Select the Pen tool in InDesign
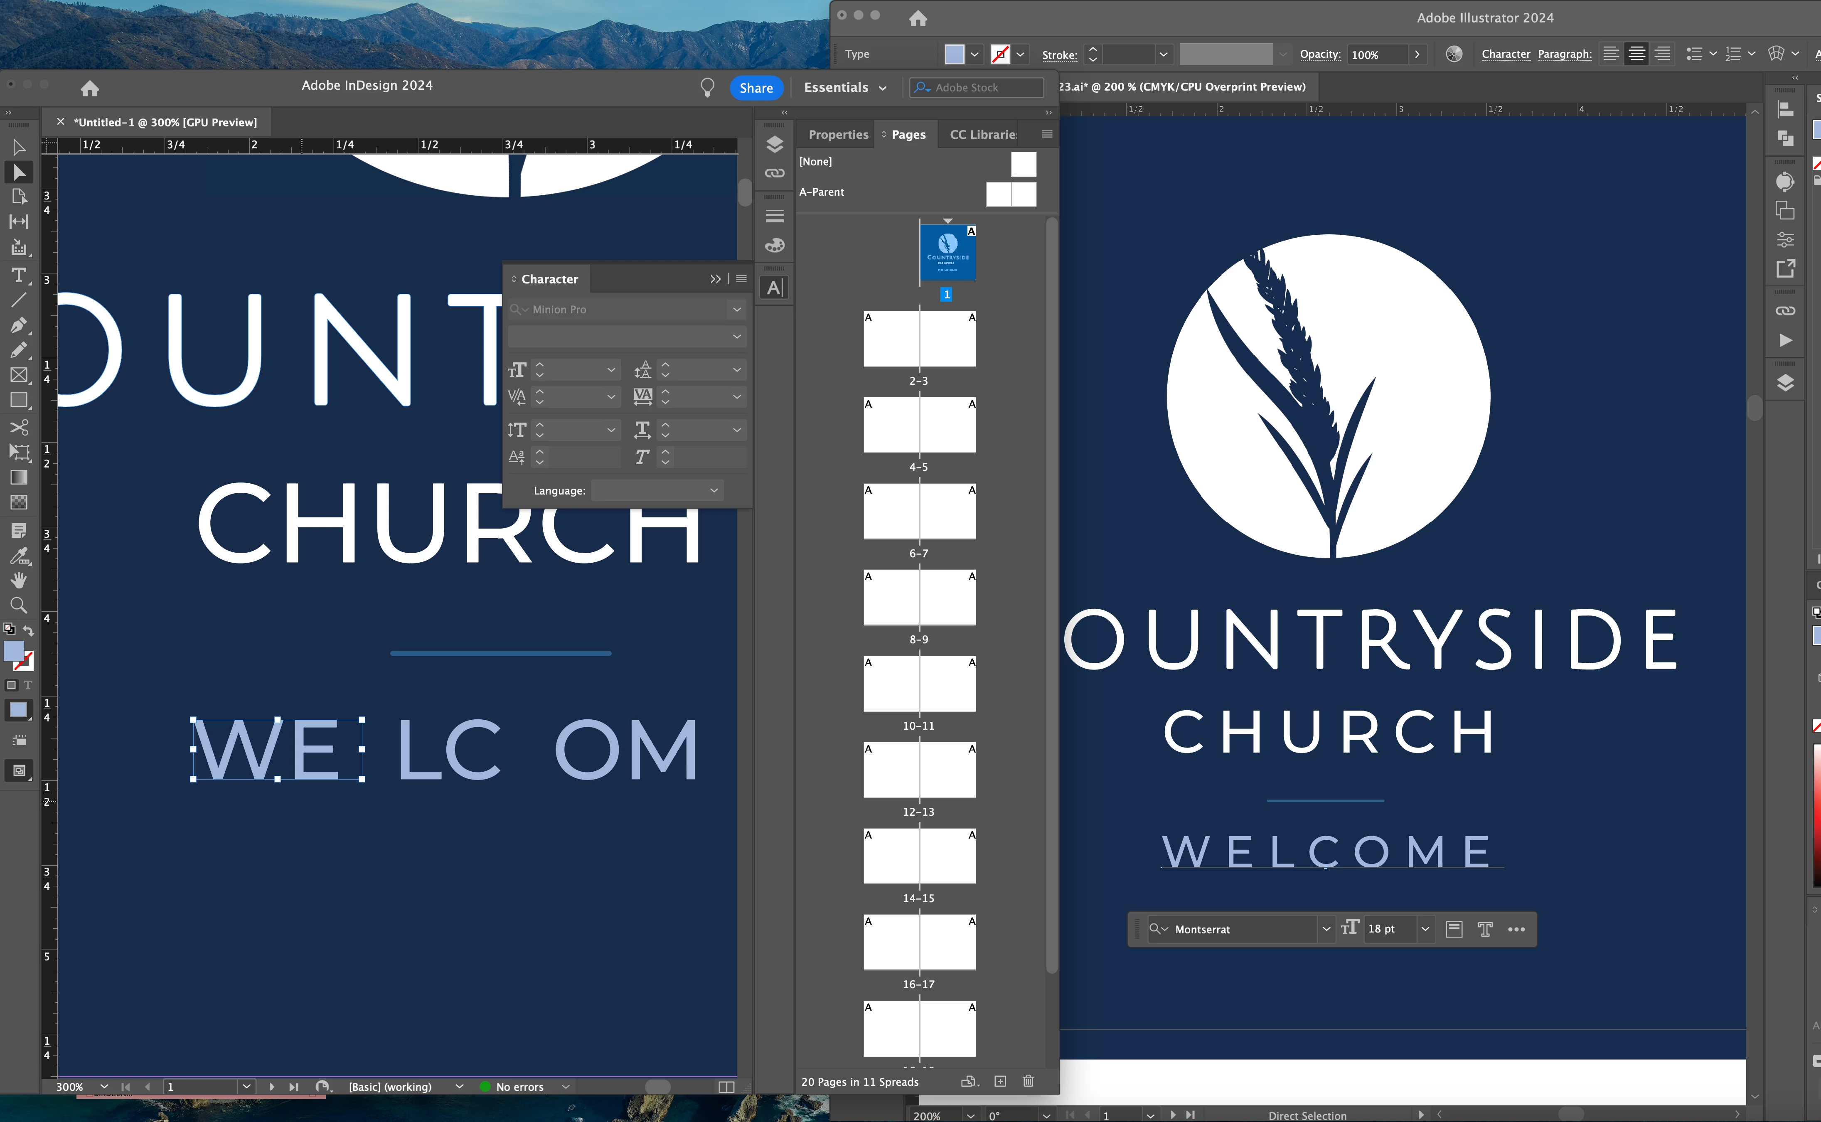Image resolution: width=1821 pixels, height=1122 pixels. [x=19, y=325]
